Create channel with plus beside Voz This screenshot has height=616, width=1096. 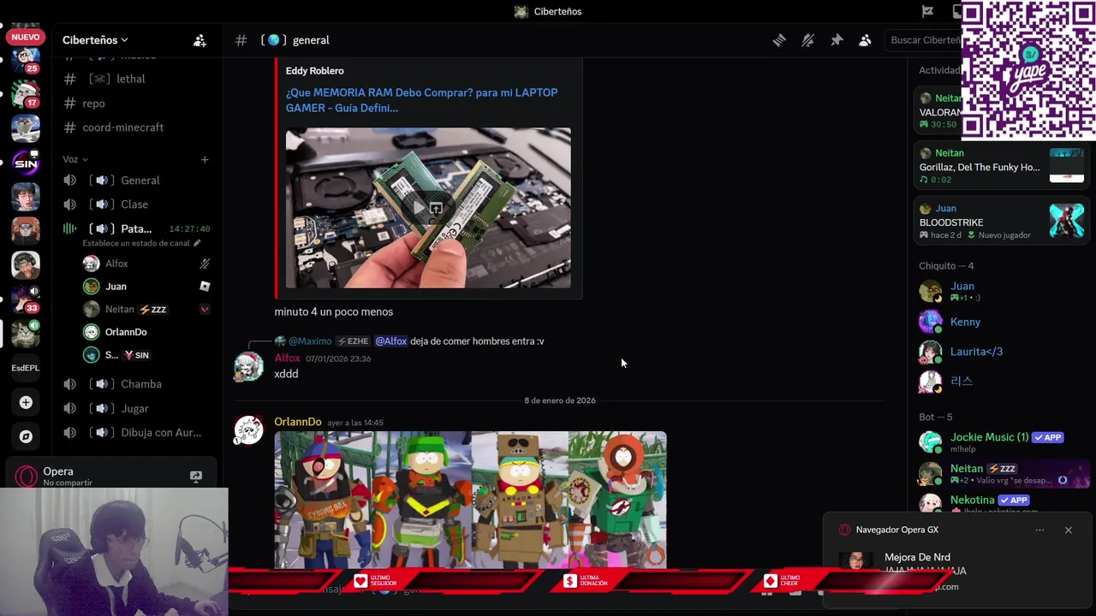[x=205, y=159]
